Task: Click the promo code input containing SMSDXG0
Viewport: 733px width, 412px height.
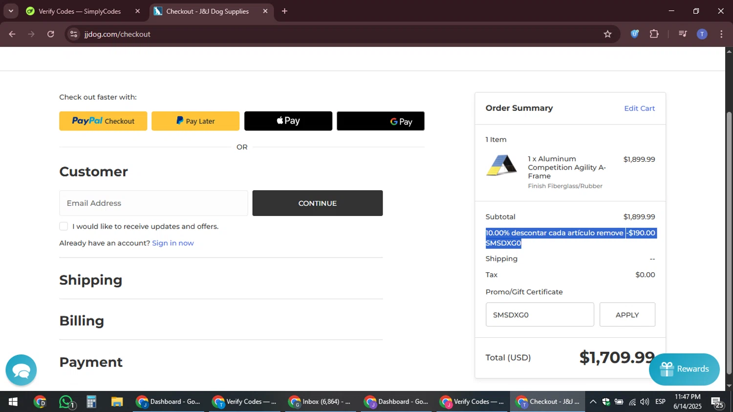Action: pyautogui.click(x=539, y=315)
